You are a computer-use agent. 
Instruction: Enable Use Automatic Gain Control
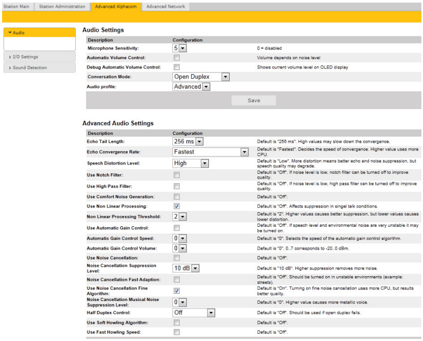click(x=176, y=227)
